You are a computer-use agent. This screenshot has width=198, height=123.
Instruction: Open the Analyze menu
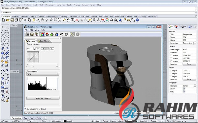click(77, 5)
